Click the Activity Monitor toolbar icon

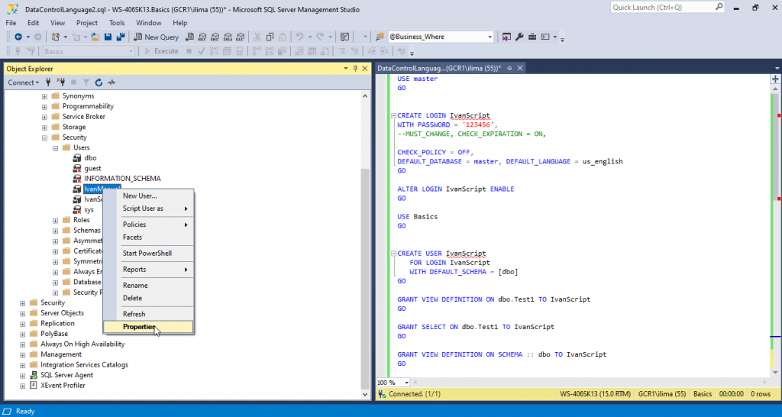(344, 37)
